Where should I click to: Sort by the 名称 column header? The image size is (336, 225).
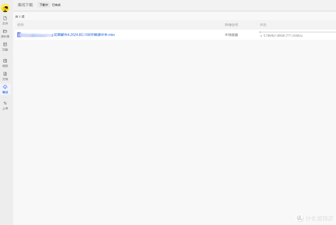point(21,25)
